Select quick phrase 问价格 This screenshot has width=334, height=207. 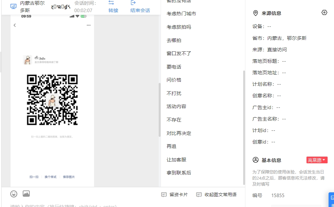click(x=174, y=80)
